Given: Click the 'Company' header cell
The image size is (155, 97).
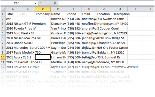Looking at the screenshot, I should pyautogui.click(x=43, y=14).
